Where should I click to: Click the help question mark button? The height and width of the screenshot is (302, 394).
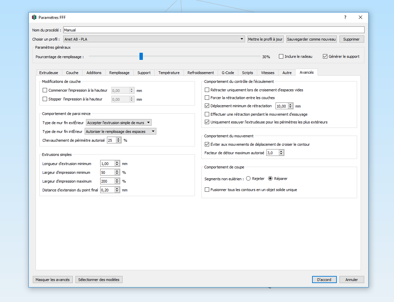click(345, 17)
